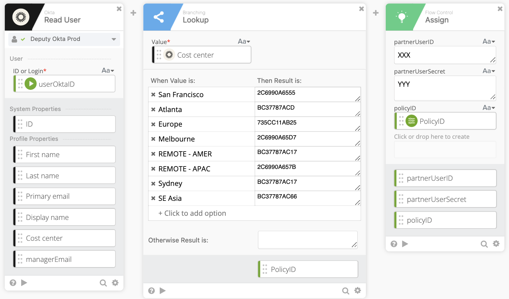Screen dimensions: 509x299
Task: Open the Aa type dropdown for partnerUserSecret
Action: (489, 71)
